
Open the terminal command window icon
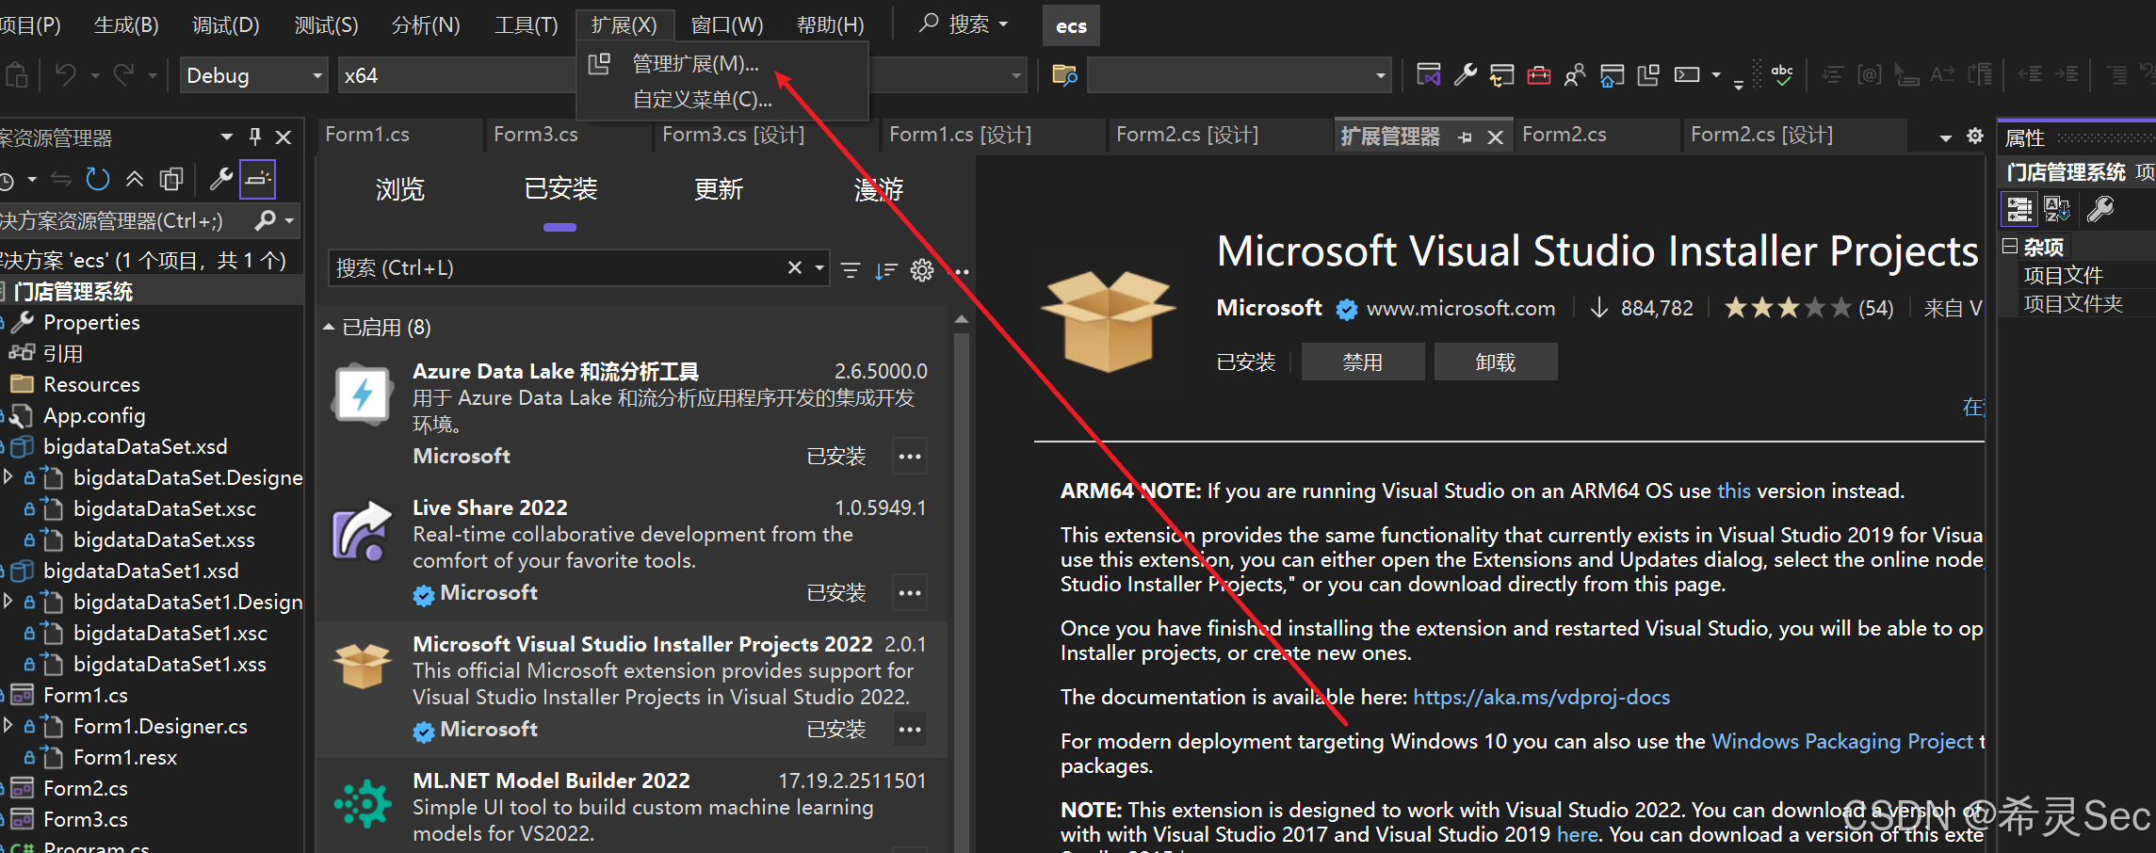click(1687, 75)
